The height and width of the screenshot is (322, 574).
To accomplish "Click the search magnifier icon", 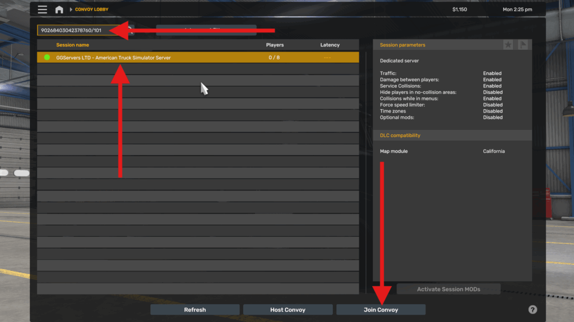I will (x=130, y=30).
